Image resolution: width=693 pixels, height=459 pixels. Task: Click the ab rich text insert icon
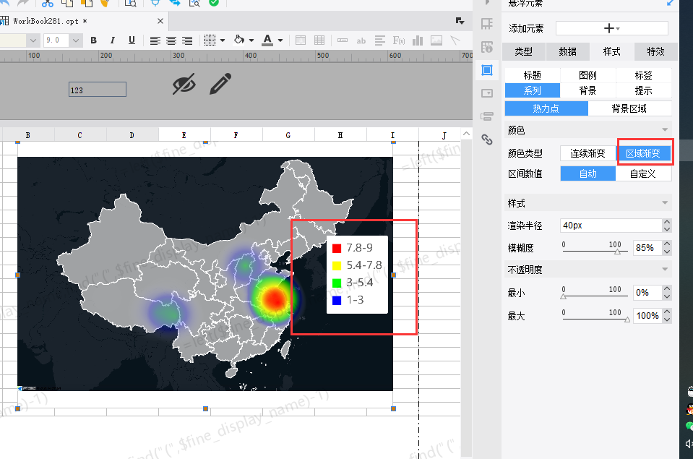coord(361,40)
